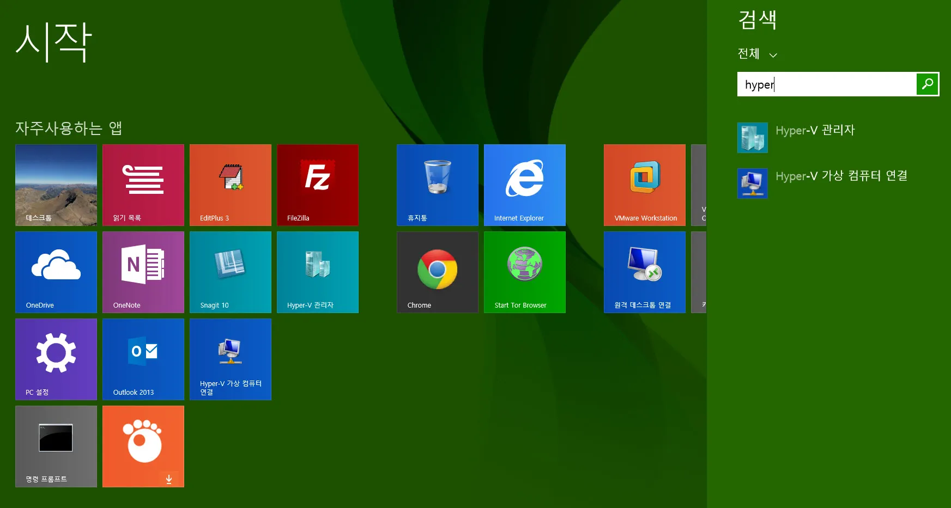This screenshot has width=951, height=508.
Task: Start VMware Workstation
Action: [644, 185]
